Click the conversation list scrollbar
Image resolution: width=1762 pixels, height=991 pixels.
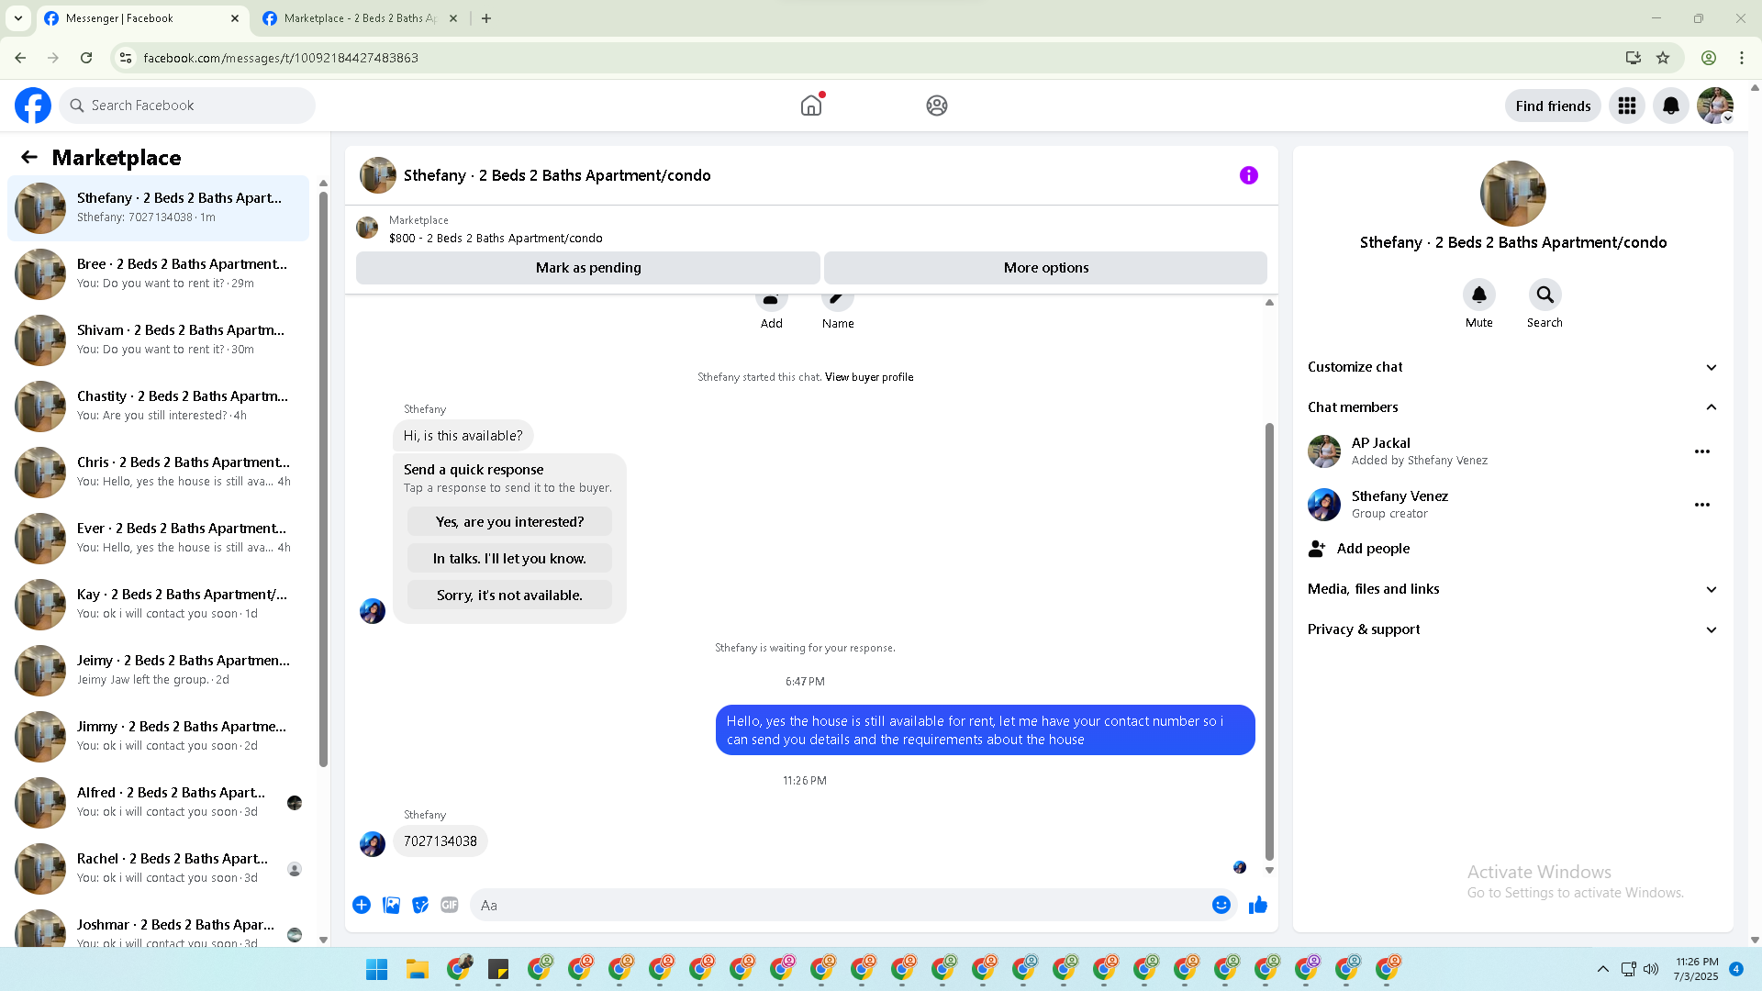(323, 477)
